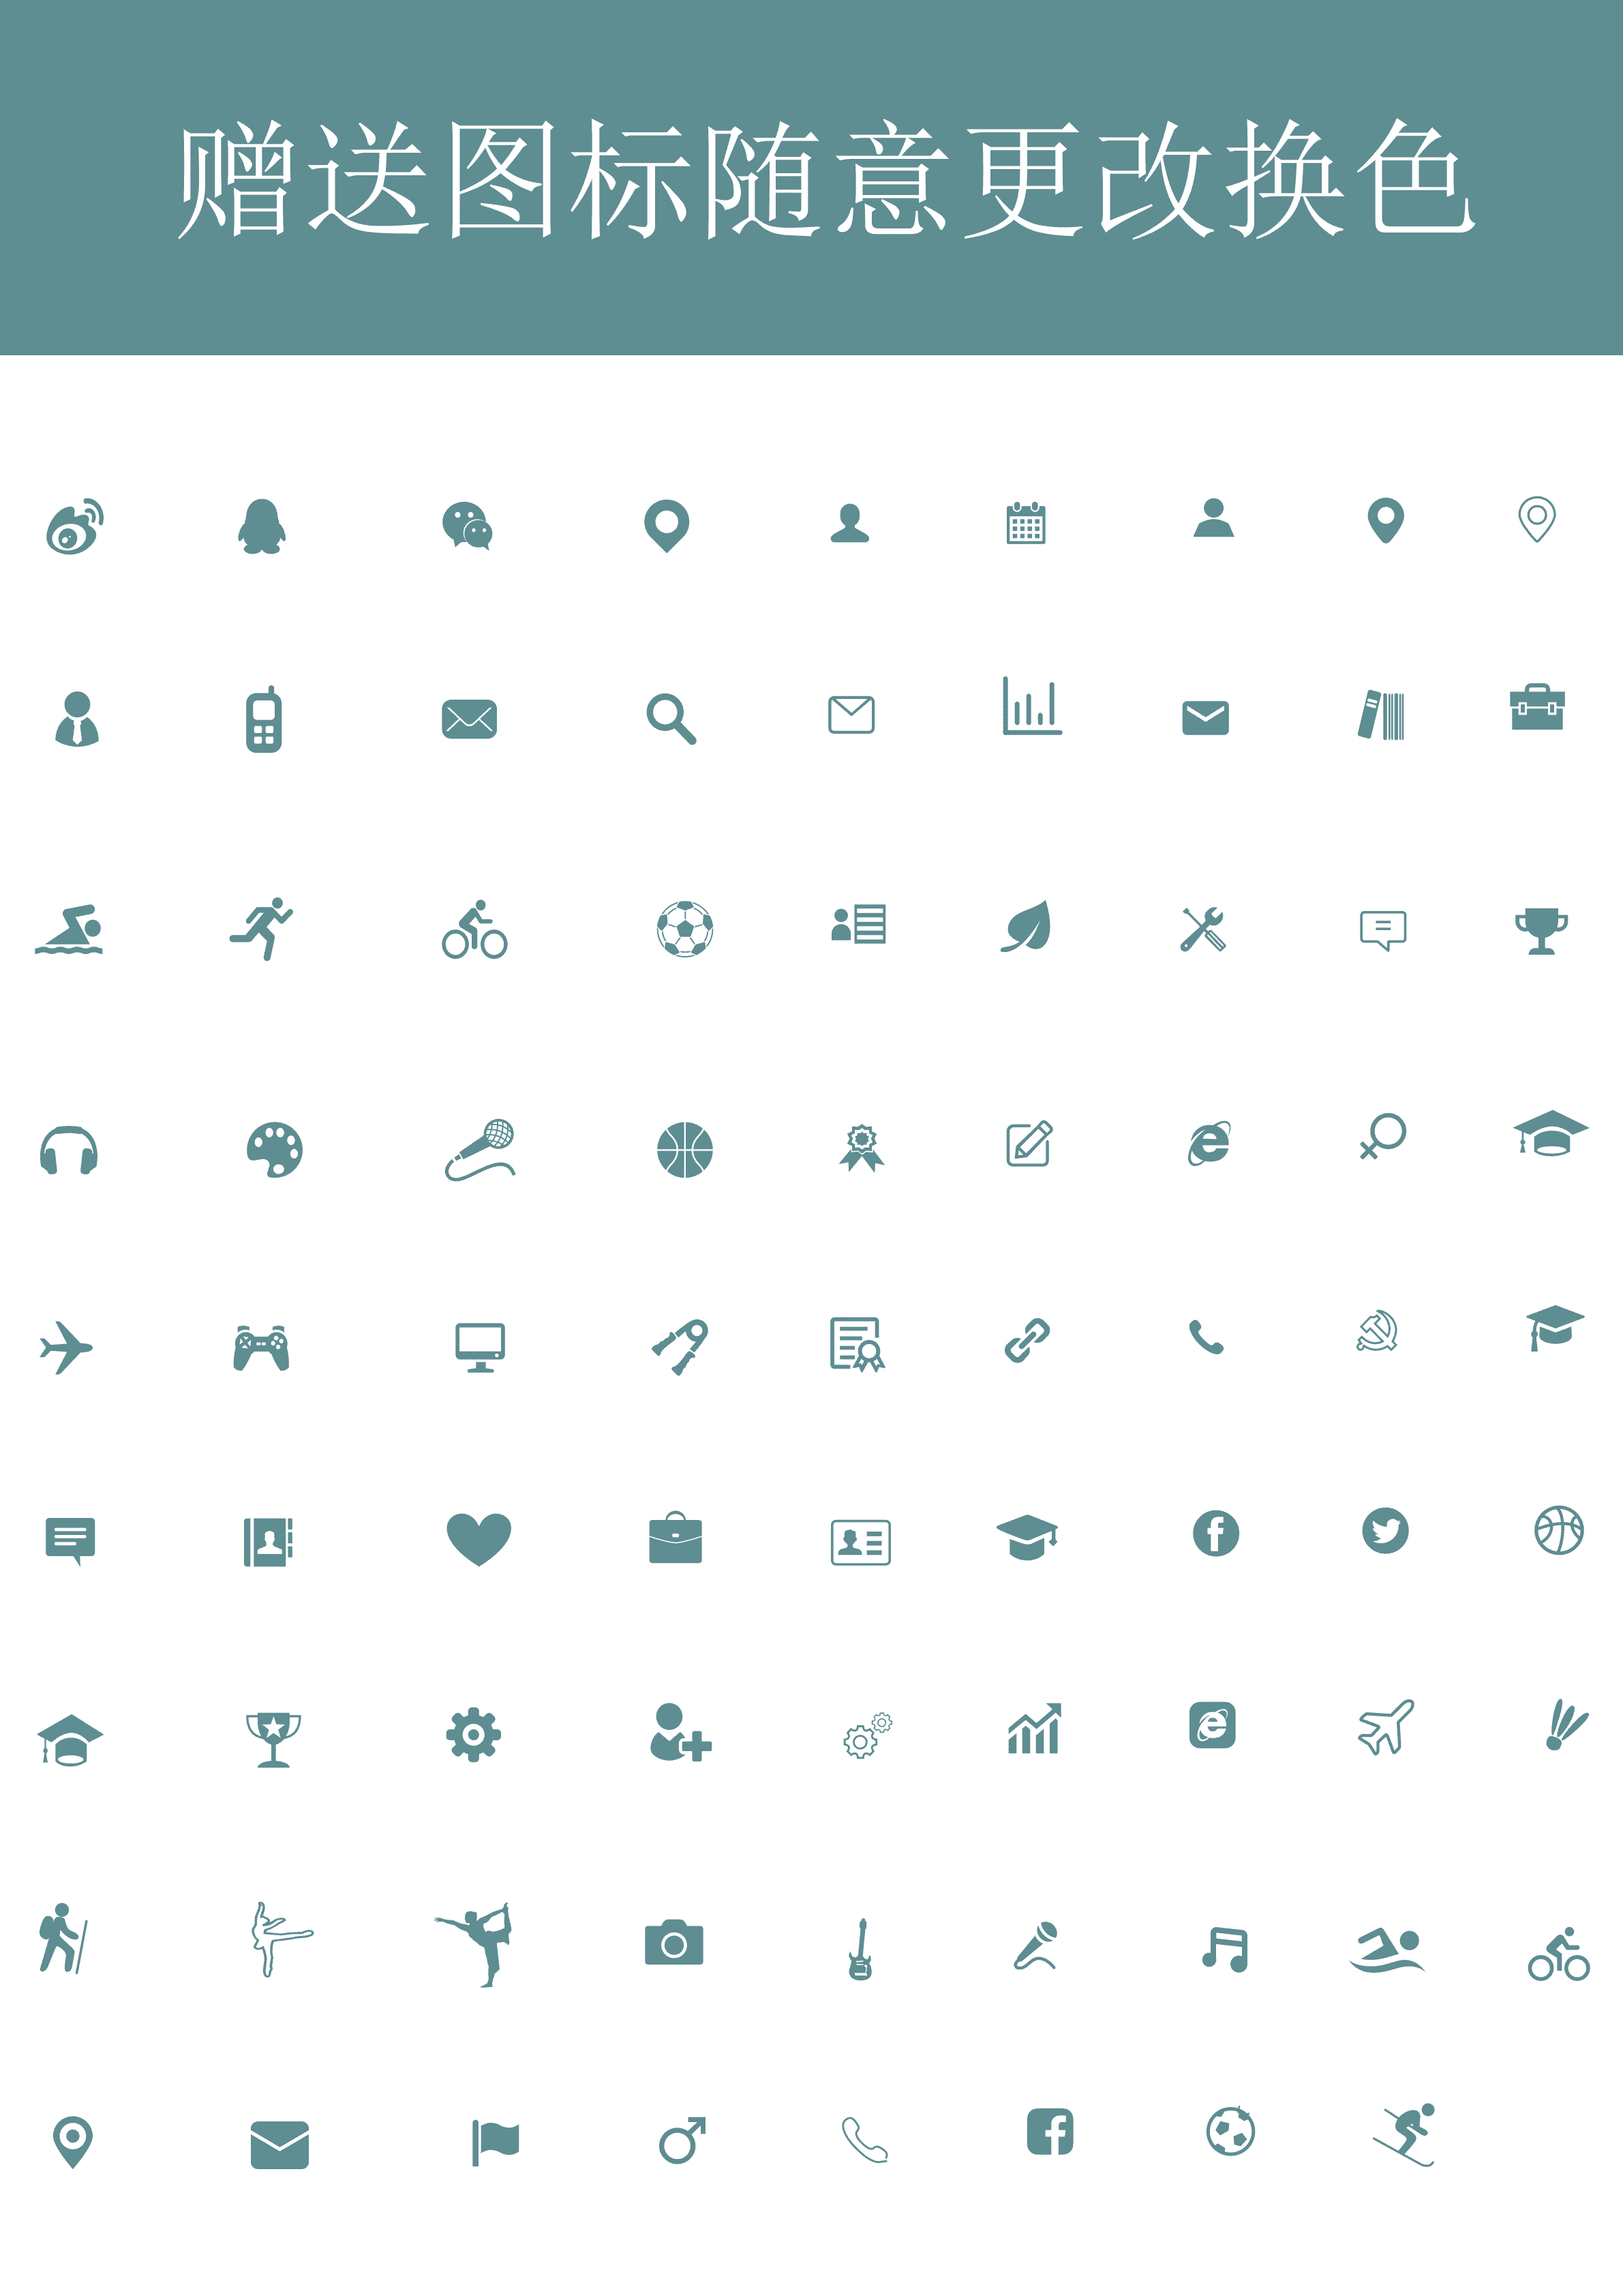This screenshot has width=1623, height=2296.
Task: Click the swimmer in waves icon
Action: 69,930
